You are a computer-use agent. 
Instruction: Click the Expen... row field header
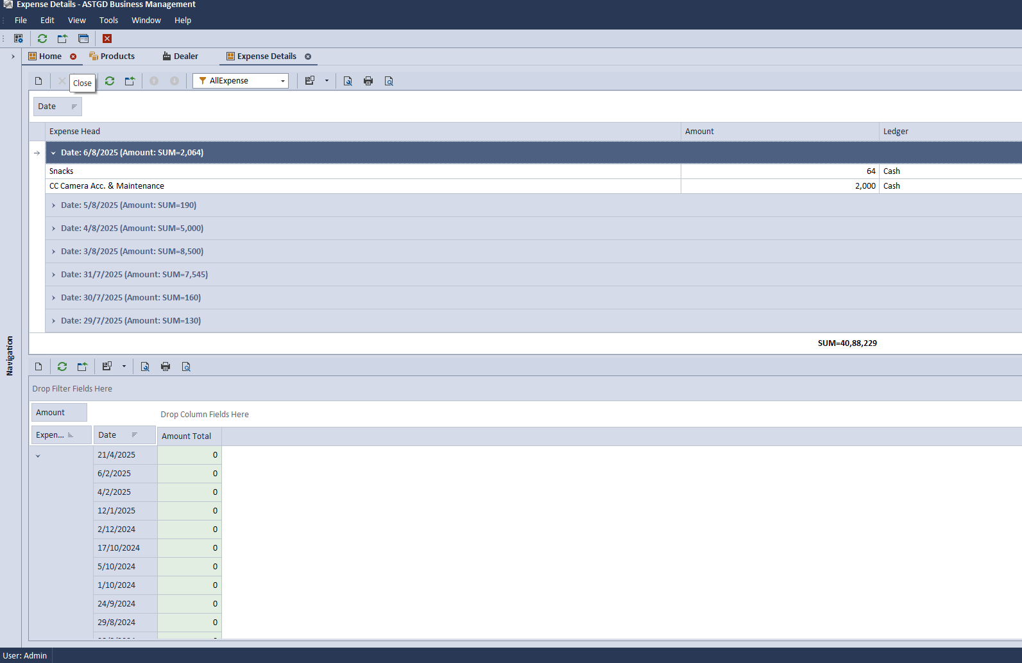pyautogui.click(x=61, y=435)
